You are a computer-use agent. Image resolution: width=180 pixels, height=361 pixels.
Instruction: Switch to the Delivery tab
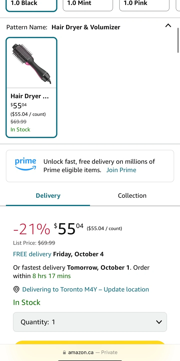click(x=48, y=196)
